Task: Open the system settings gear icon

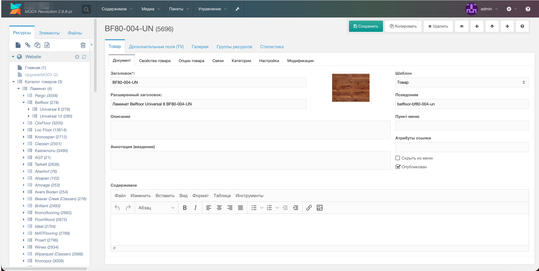Action: point(509,9)
